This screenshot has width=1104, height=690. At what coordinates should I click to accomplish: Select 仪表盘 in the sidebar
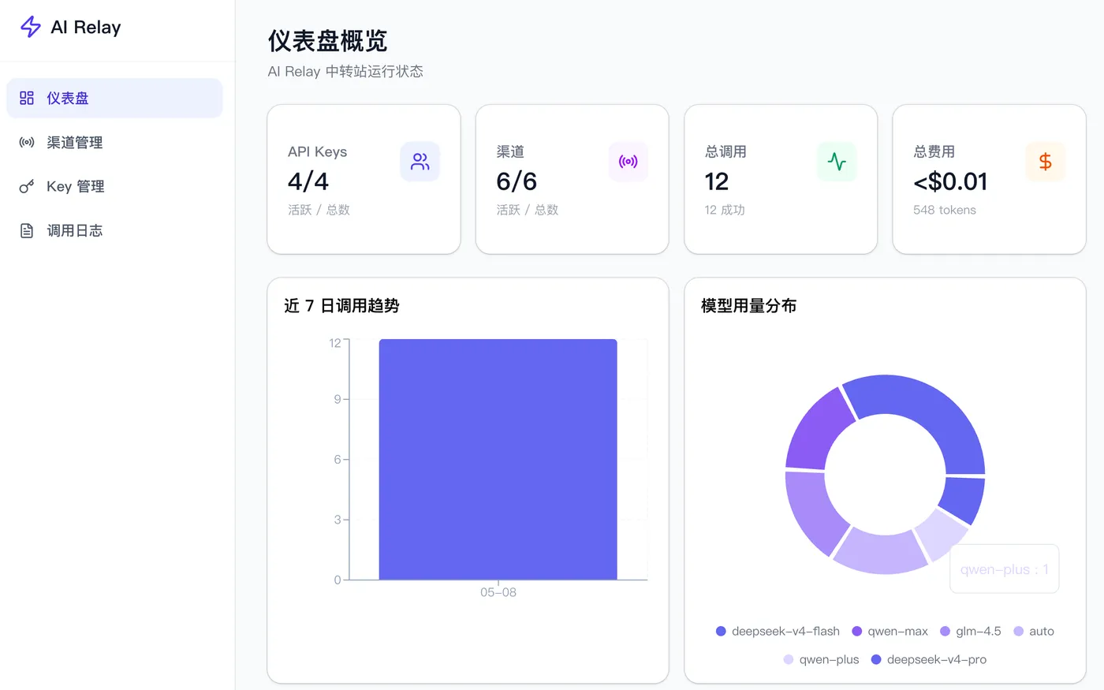click(x=114, y=98)
